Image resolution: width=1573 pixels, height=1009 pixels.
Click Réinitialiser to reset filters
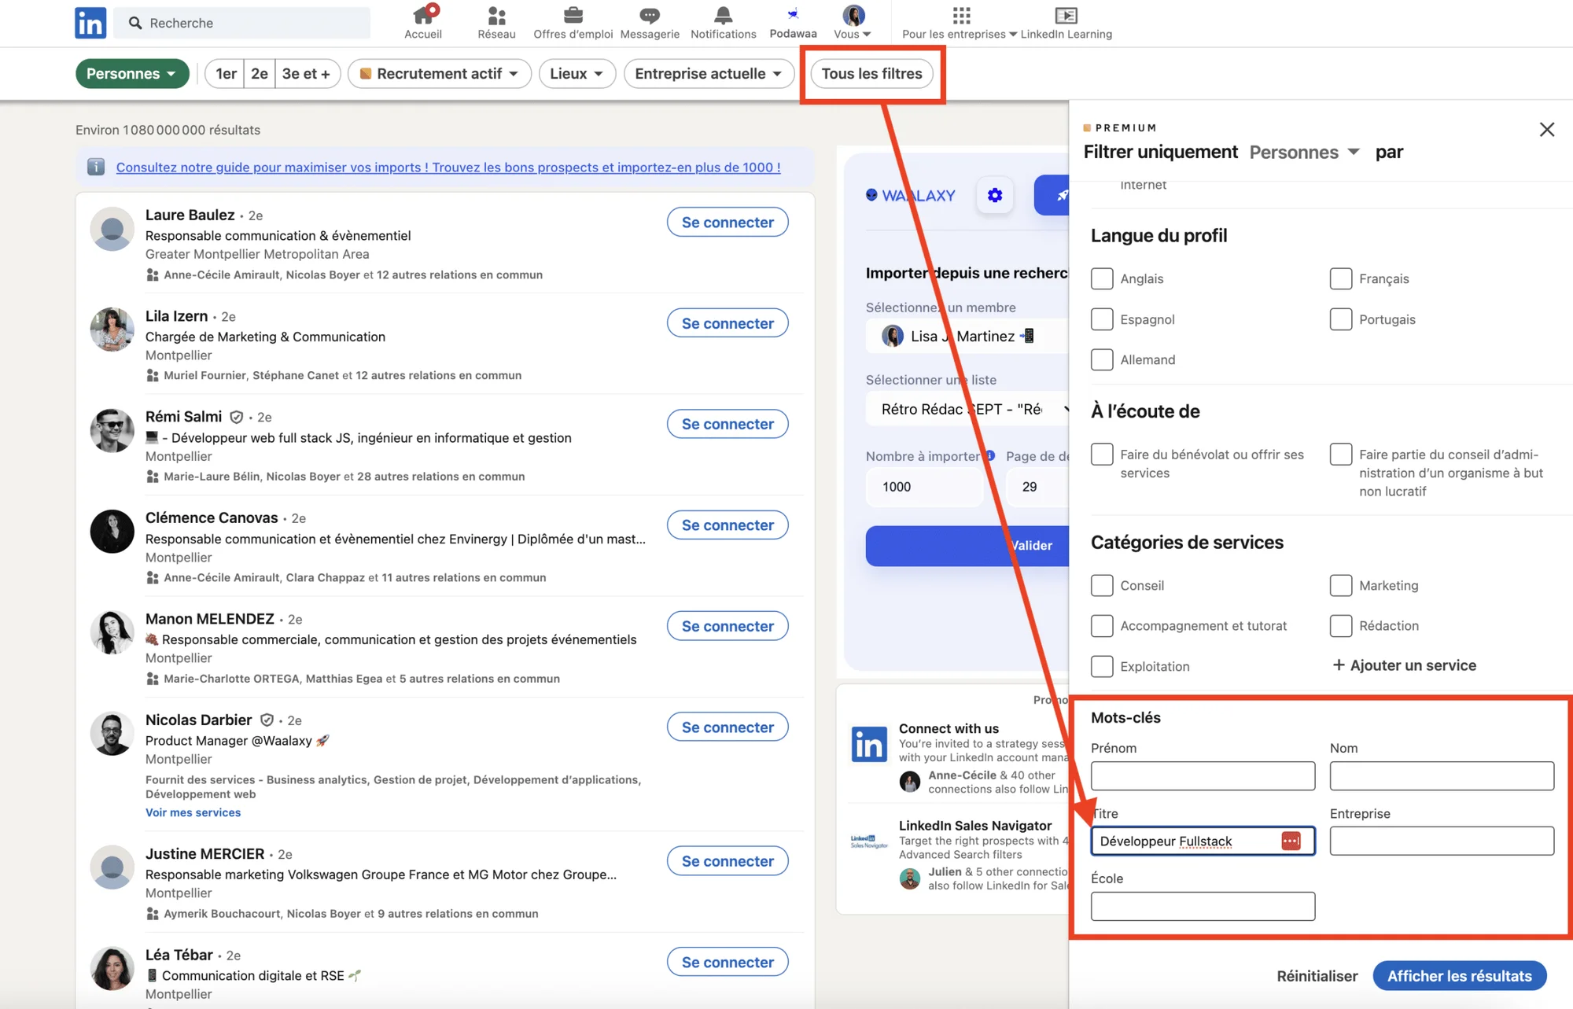point(1317,976)
